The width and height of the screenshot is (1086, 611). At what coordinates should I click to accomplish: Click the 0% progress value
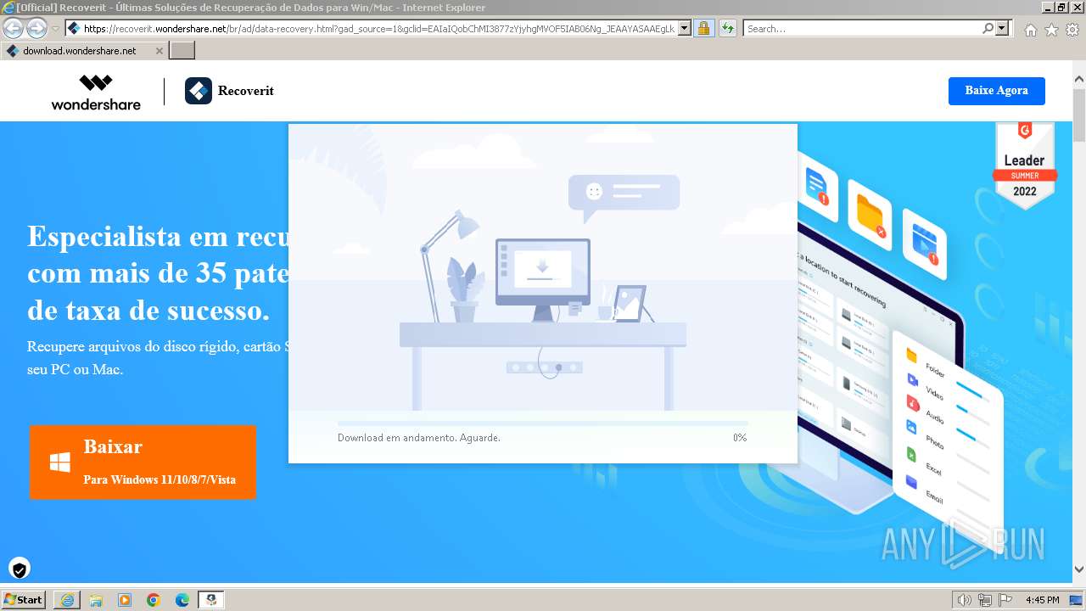[740, 438]
